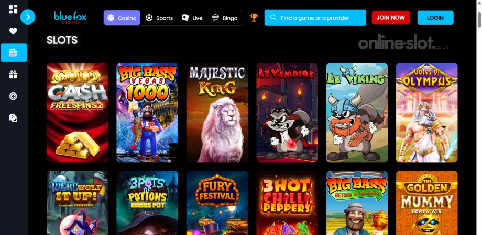Go to BlueFox Casino logo home
Viewport: 482px width, 235px height.
click(70, 17)
